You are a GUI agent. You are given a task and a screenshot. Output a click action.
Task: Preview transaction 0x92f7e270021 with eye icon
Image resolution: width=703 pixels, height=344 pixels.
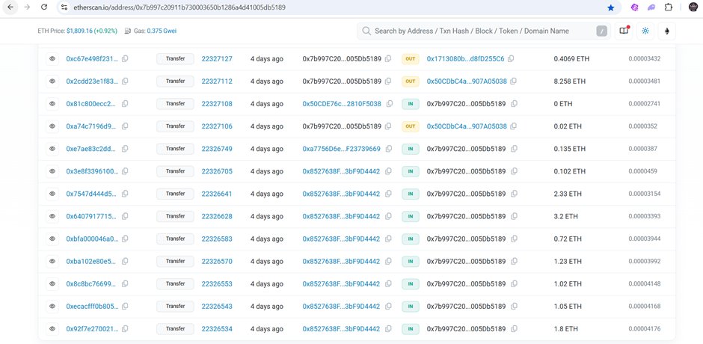click(52, 329)
